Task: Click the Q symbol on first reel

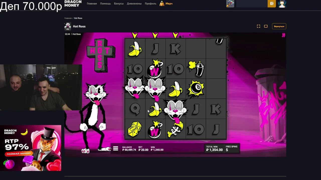Action: click(x=135, y=109)
